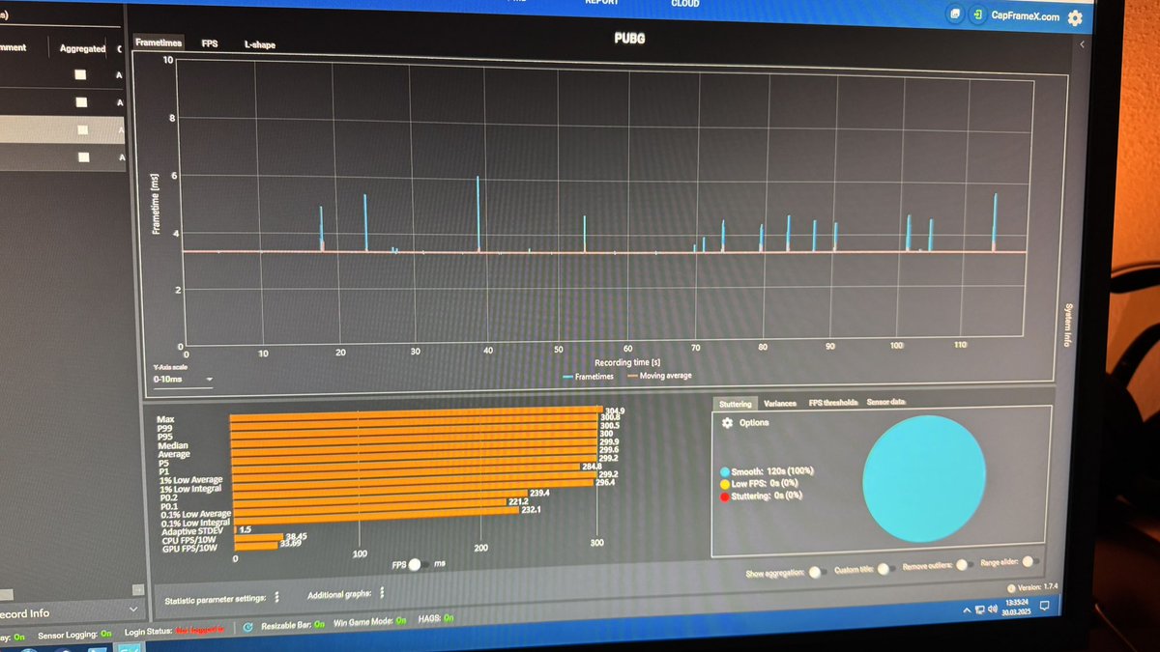Switch to the L-shape tab

259,44
